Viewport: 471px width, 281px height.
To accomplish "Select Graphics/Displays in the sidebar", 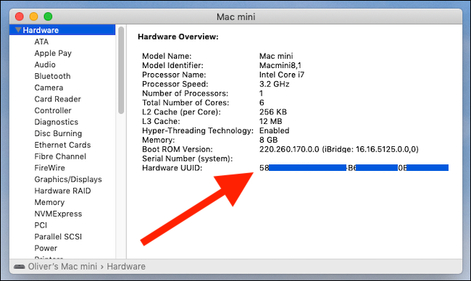I will click(68, 179).
